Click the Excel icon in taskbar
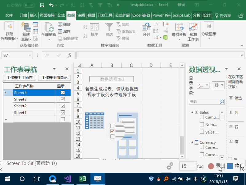 (83, 179)
